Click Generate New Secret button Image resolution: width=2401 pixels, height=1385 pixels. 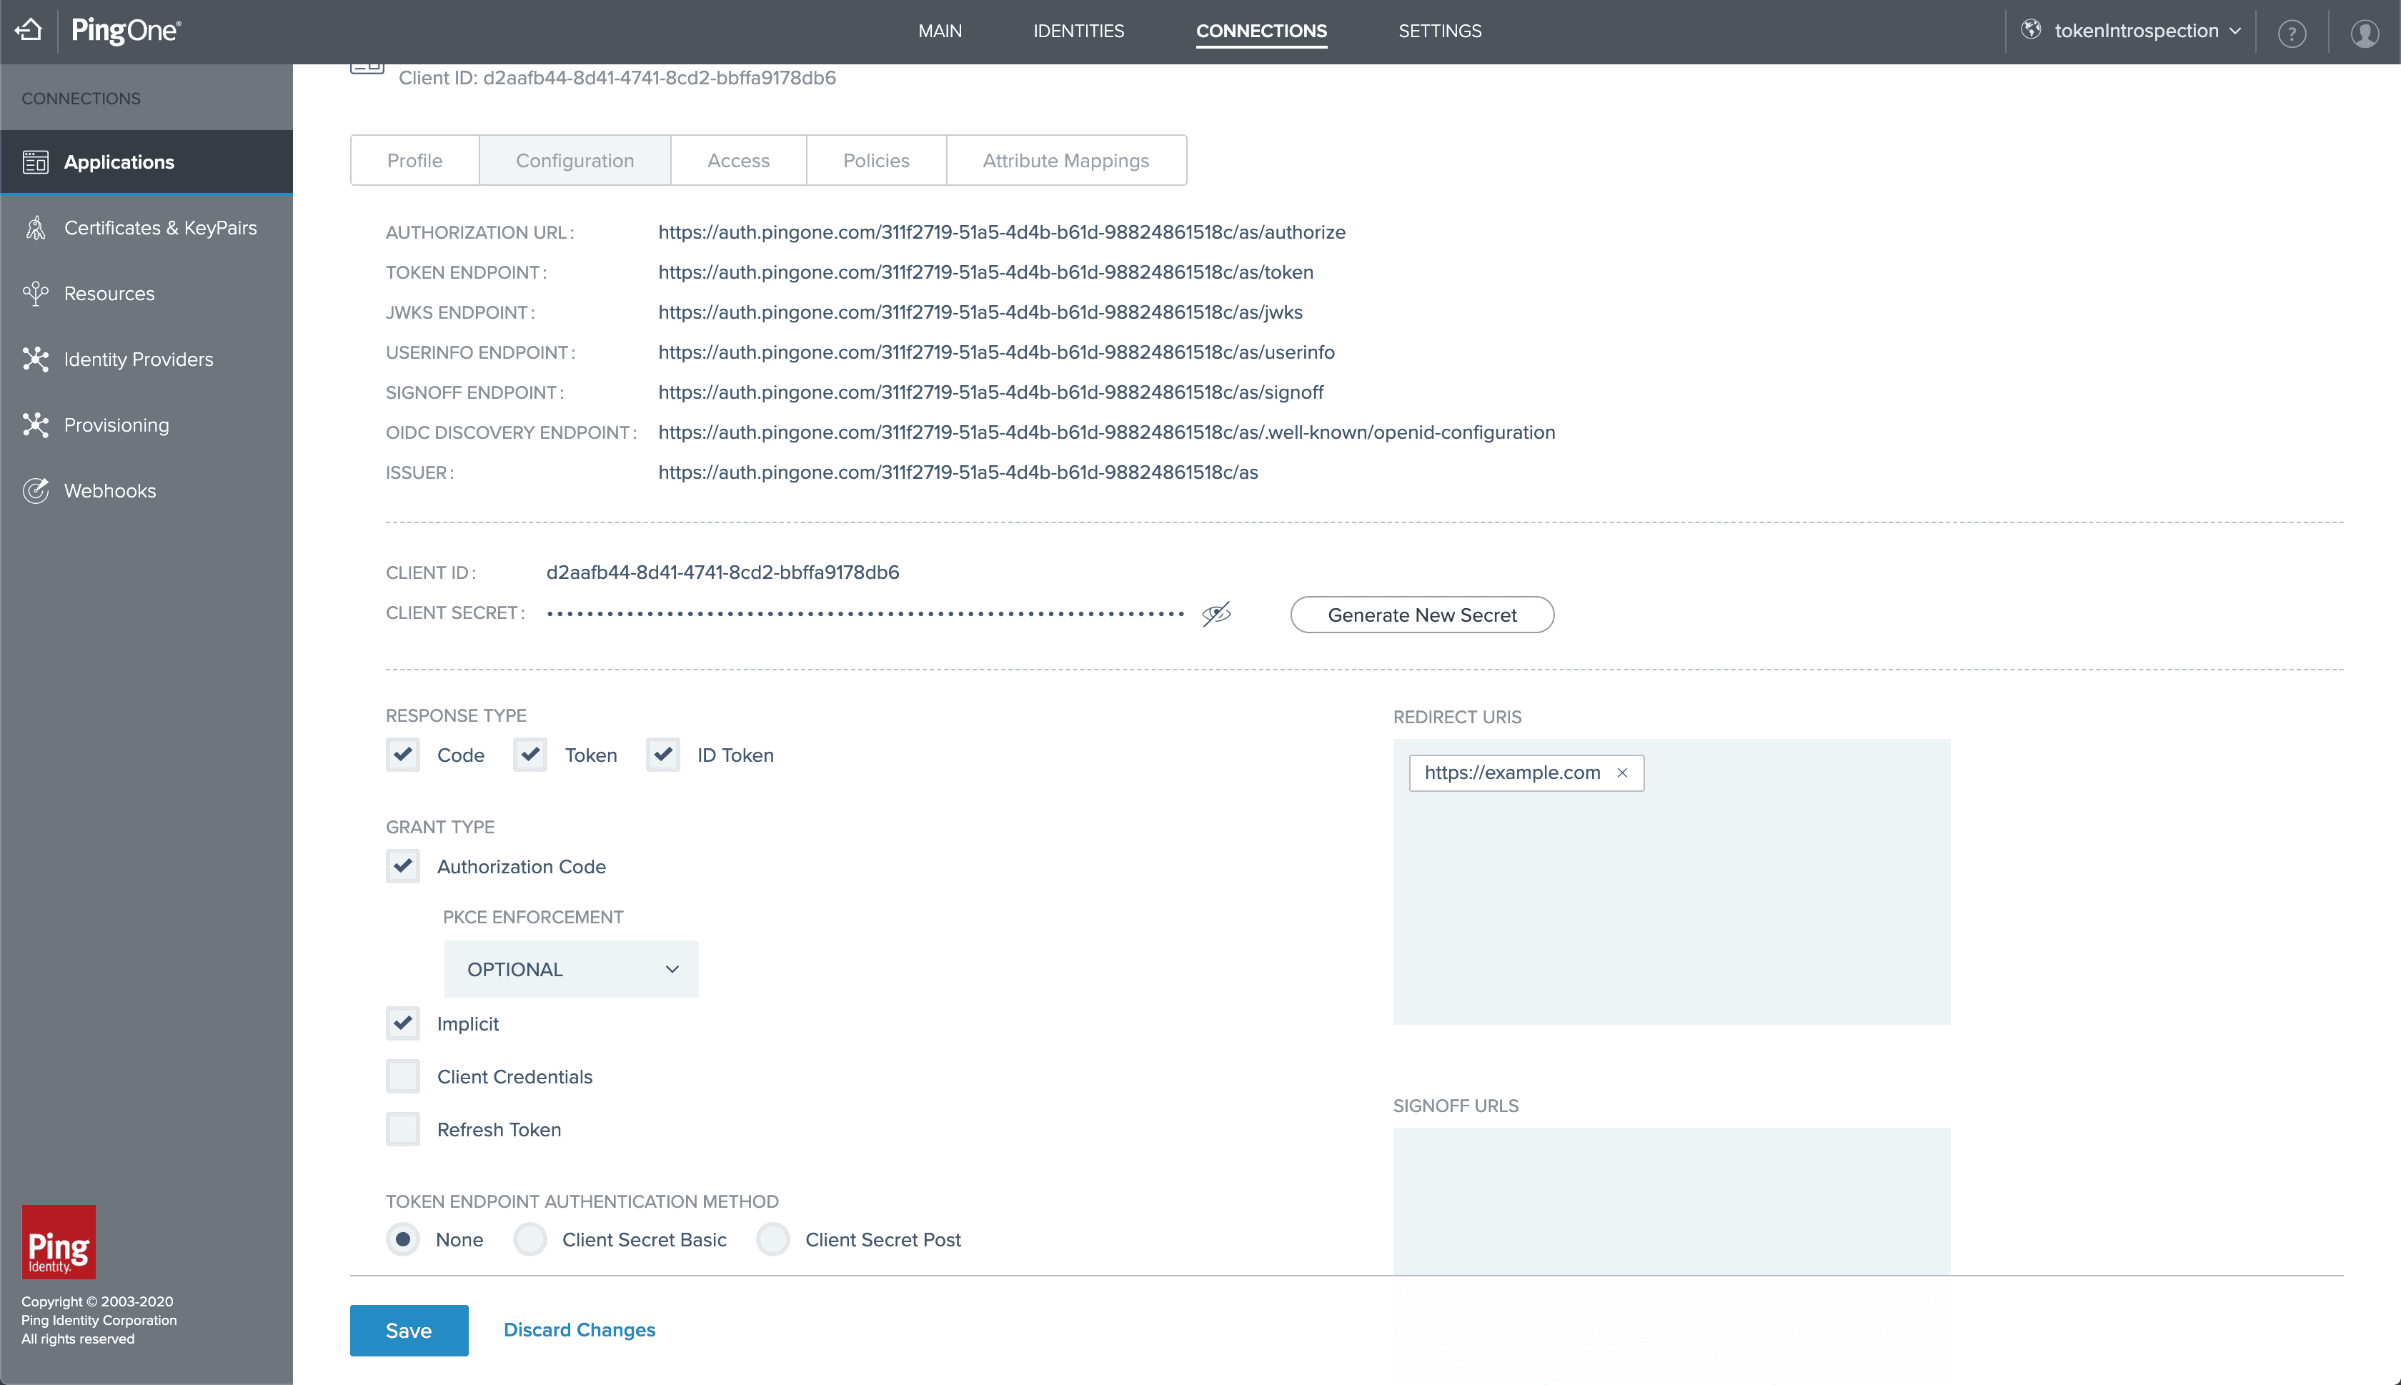[x=1421, y=615]
